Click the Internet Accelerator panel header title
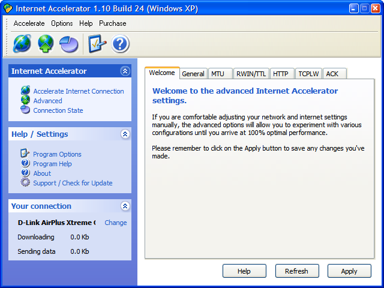The height and width of the screenshot is (288, 384). click(49, 71)
